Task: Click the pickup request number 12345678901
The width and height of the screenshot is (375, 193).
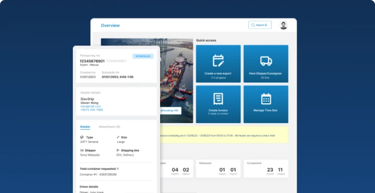Action: 92,61
